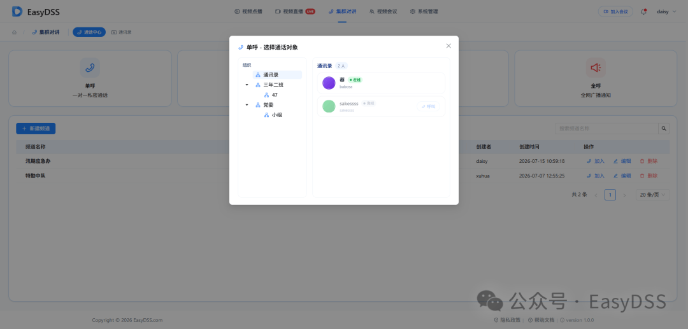Screen dimensions: 688x329
Task: Collapse the 三年二班 tree node arrow
Action: (x=247, y=85)
